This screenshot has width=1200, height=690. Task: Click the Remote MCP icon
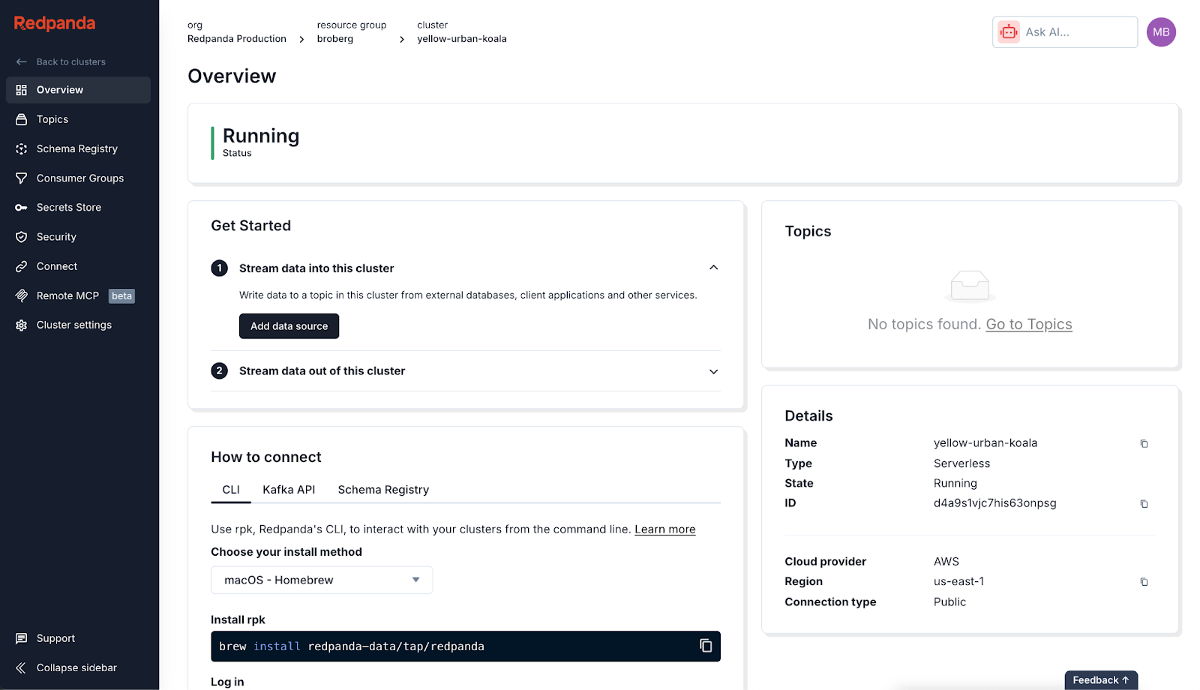pos(21,295)
